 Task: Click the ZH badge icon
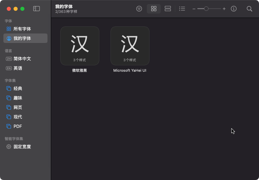point(9,59)
